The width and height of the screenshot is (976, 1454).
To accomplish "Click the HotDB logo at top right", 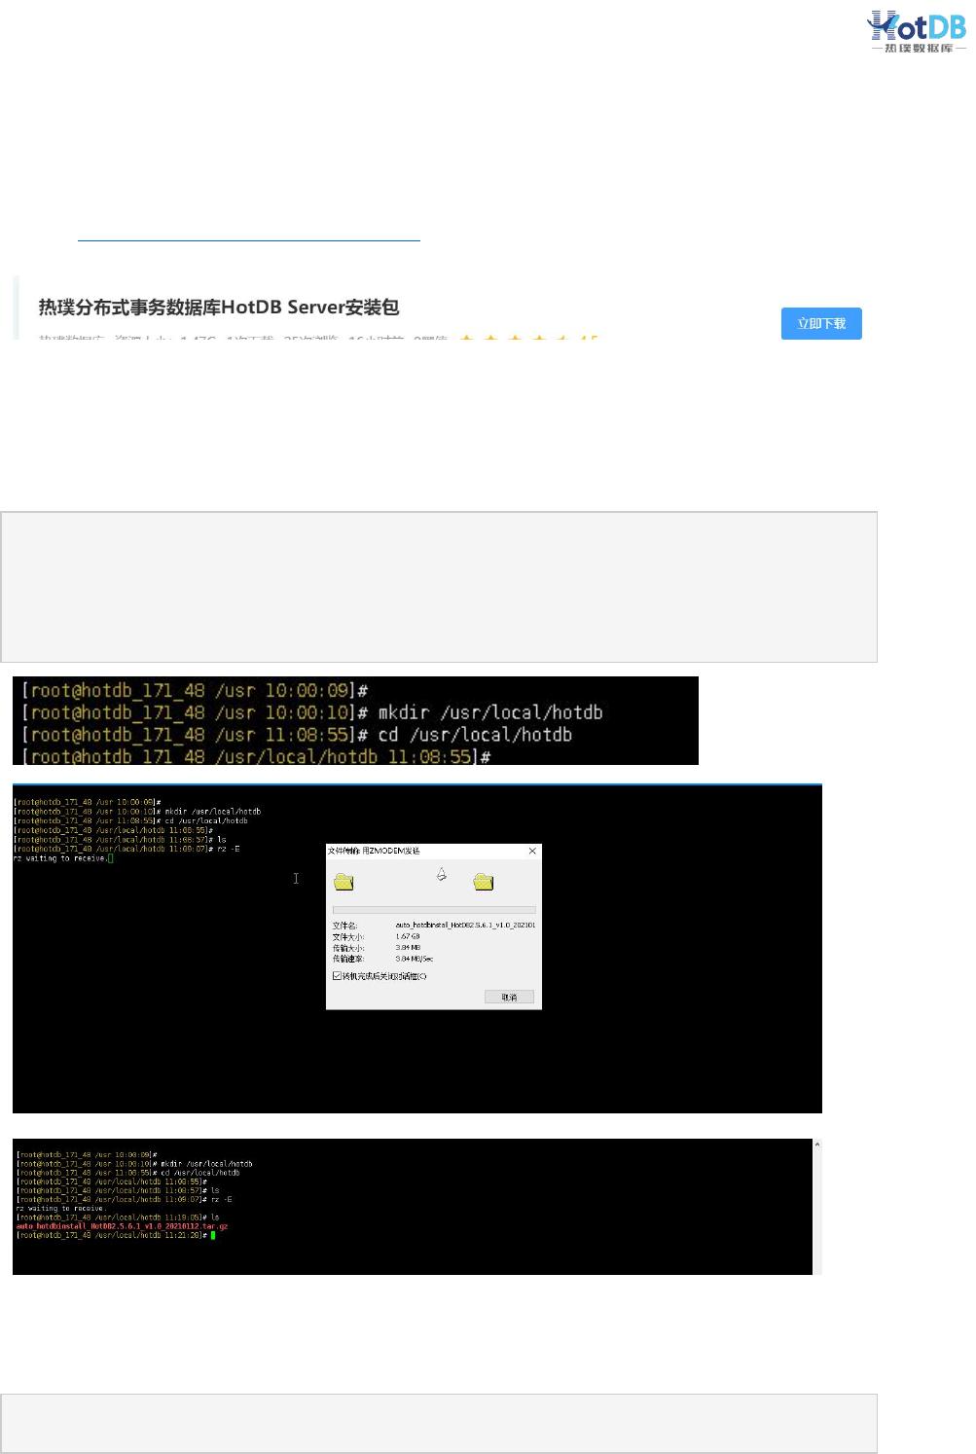I will (917, 31).
